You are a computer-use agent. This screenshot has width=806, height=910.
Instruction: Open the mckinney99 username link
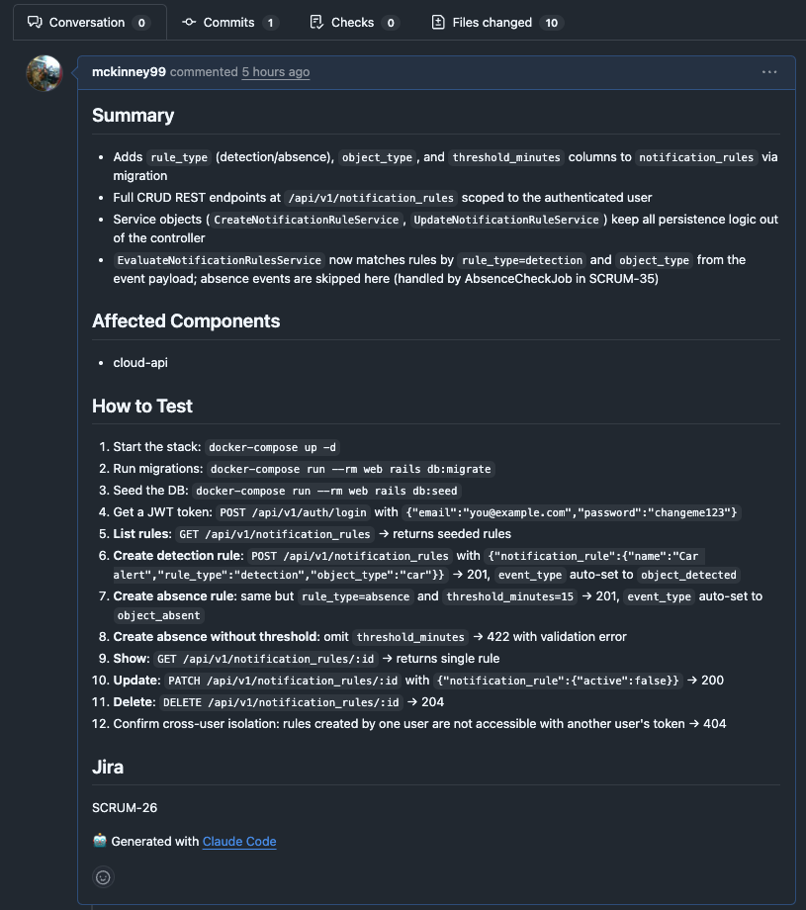(129, 72)
